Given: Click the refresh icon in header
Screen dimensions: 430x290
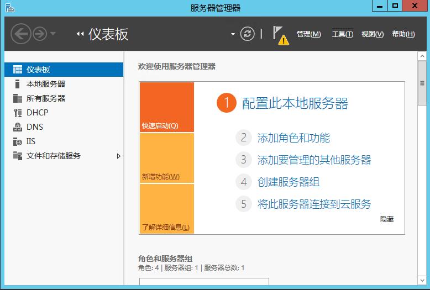Looking at the screenshot, I should click(x=248, y=34).
